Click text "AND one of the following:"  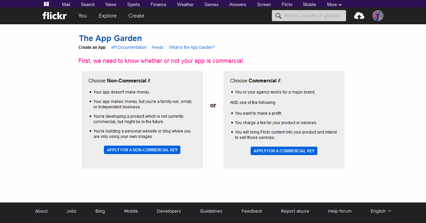(253, 103)
